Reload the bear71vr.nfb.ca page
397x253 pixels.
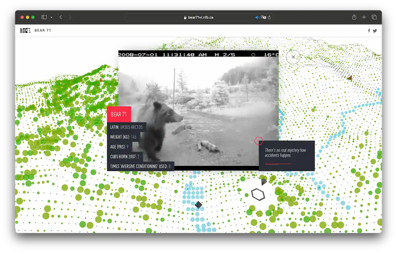(269, 17)
